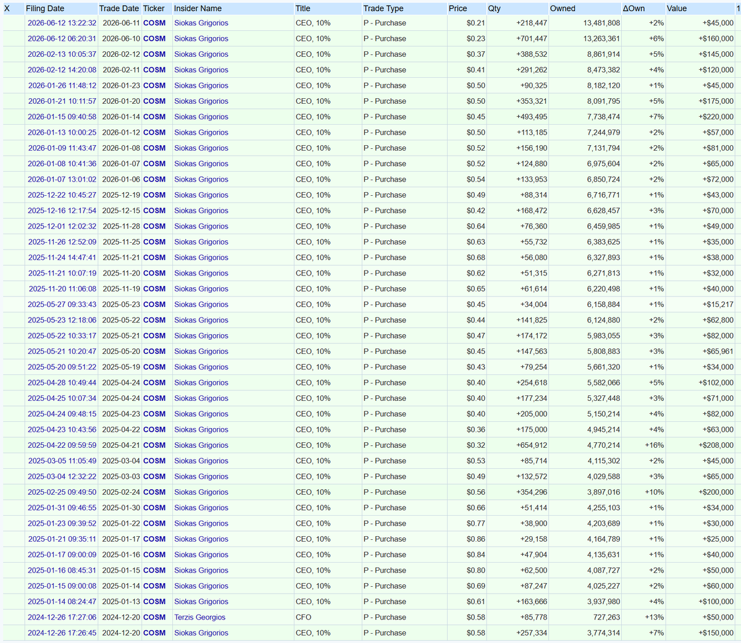This screenshot has width=741, height=643.
Task: Select ownership change cell +13%
Action: coord(654,617)
